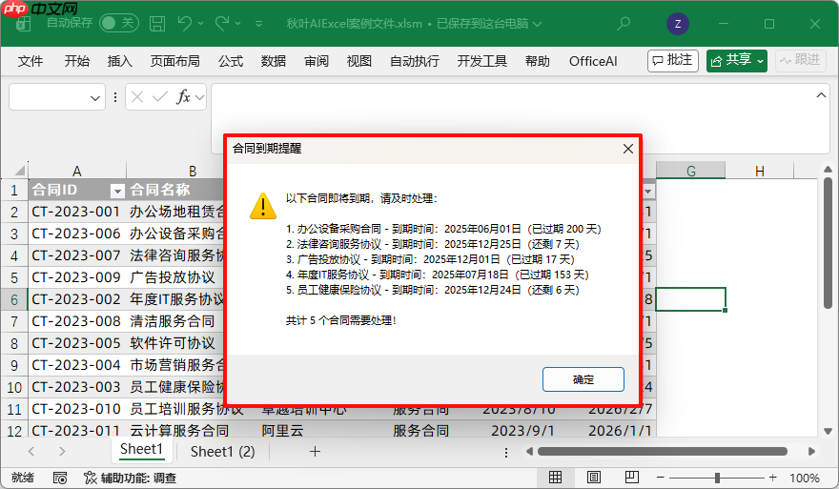Click cell CT-2023-008
The image size is (839, 489).
coord(76,321)
